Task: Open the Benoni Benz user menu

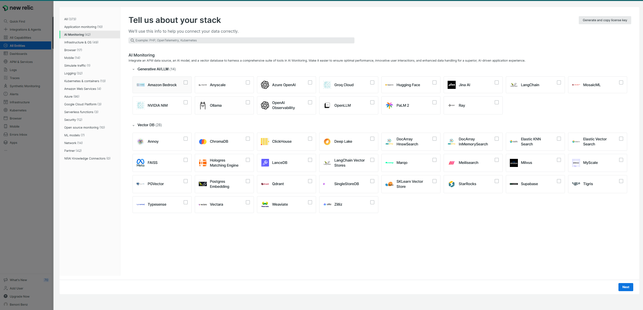Action: pos(26,304)
